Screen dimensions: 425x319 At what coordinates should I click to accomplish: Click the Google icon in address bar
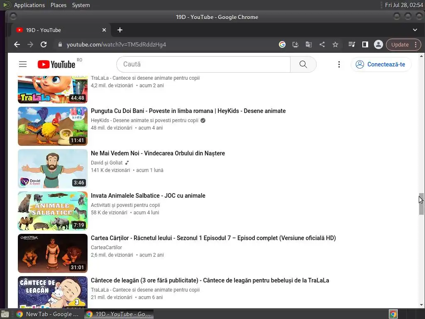click(x=282, y=44)
